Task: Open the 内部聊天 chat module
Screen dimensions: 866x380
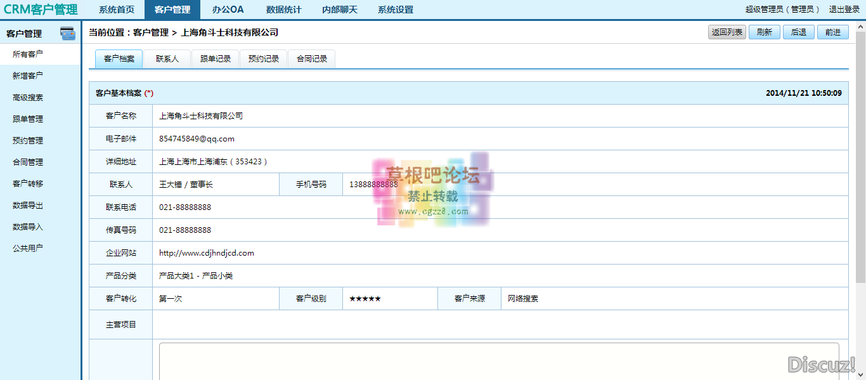Action: 340,10
